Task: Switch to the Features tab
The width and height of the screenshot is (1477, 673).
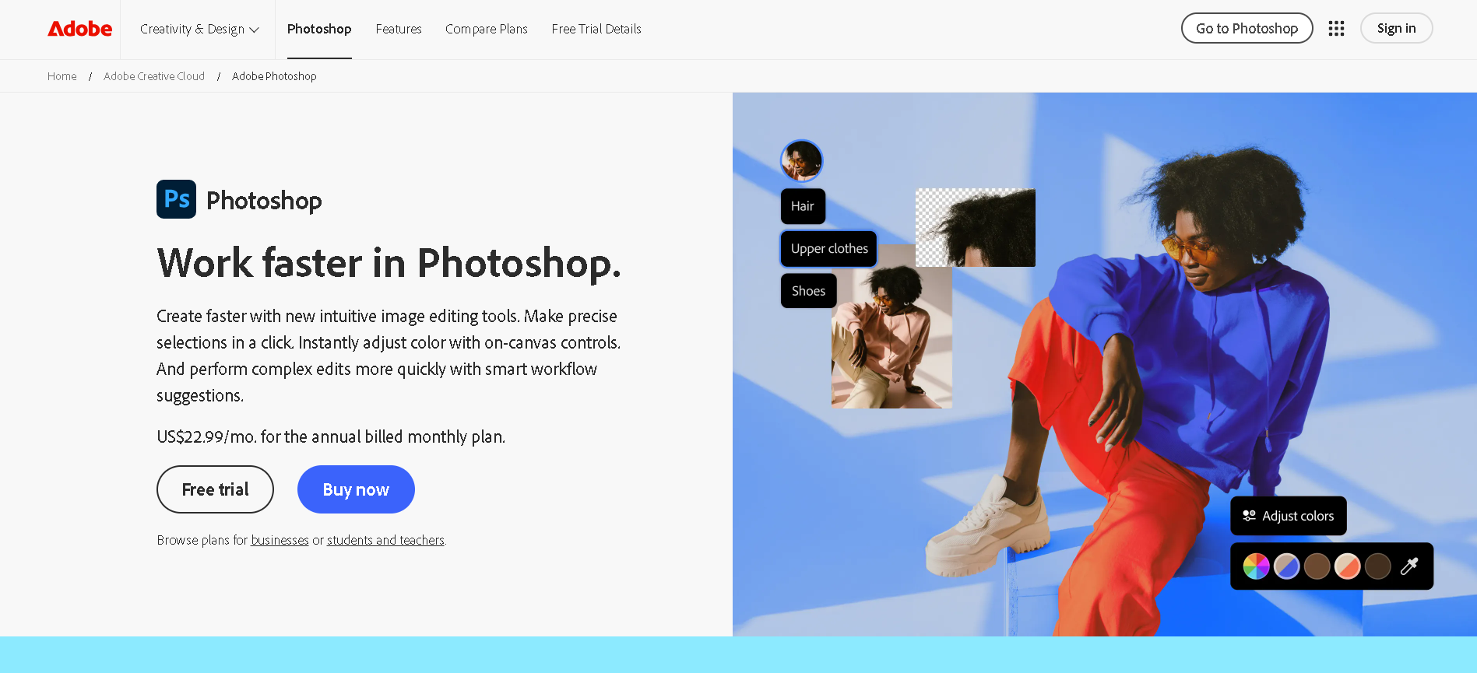Action: 399,29
